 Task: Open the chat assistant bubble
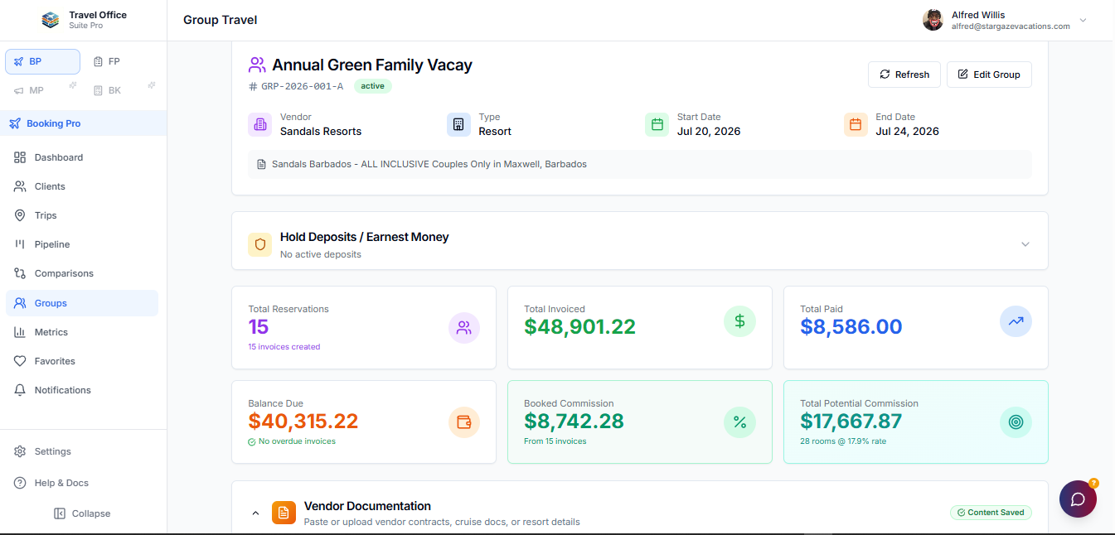pos(1078,499)
